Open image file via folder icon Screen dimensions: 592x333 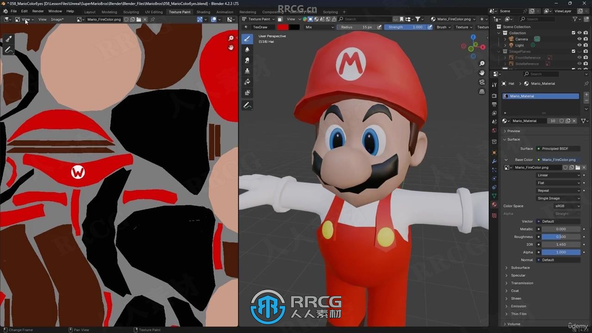pyautogui.click(x=139, y=19)
